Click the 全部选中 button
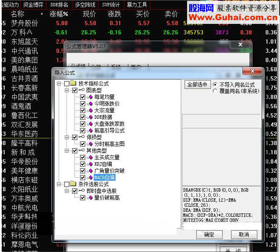This screenshot has width=280, height=252. coord(197,84)
